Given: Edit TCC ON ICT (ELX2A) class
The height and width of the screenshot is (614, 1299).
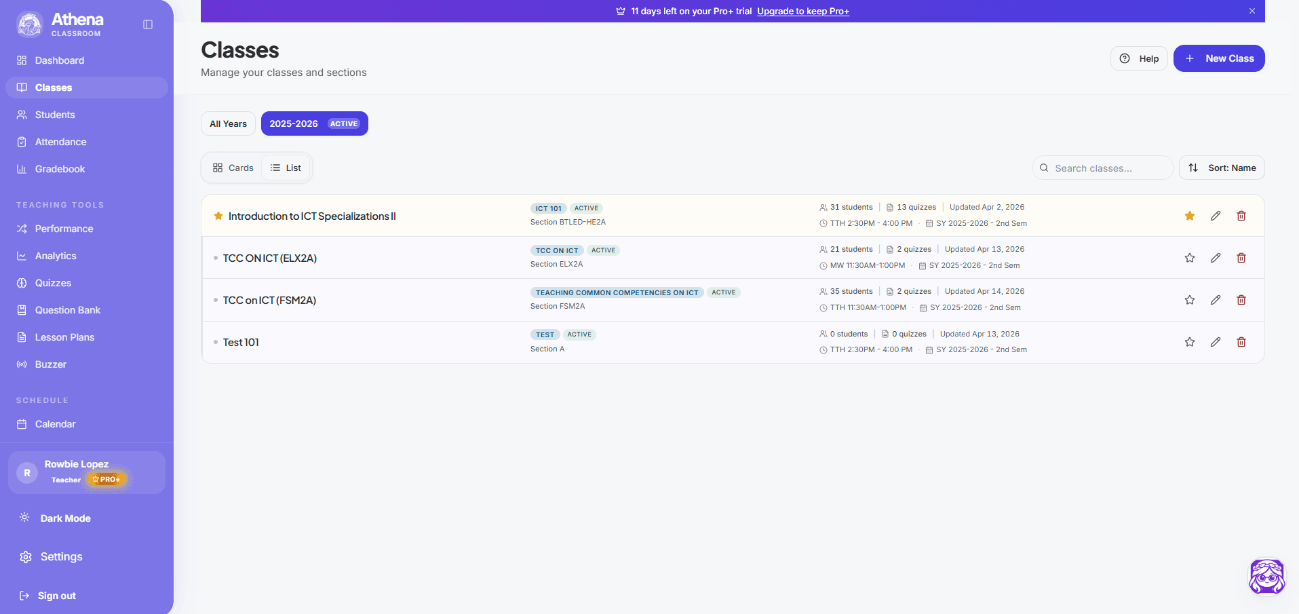Looking at the screenshot, I should tap(1216, 258).
